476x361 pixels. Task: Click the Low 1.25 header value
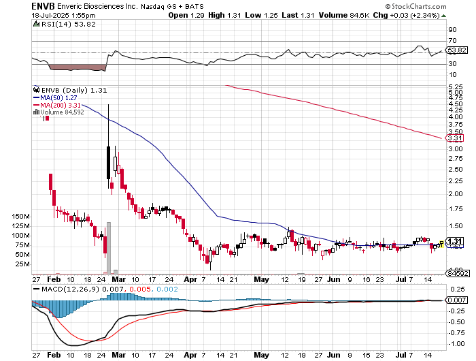click(261, 15)
